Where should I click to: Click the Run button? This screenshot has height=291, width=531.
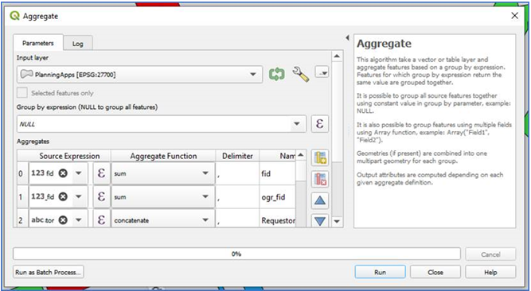click(380, 272)
